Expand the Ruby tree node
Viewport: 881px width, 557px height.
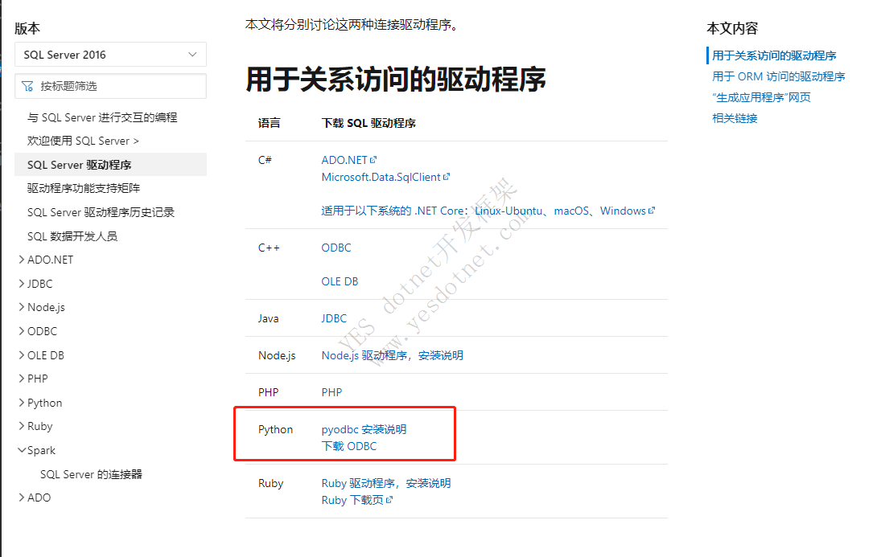[x=22, y=426]
